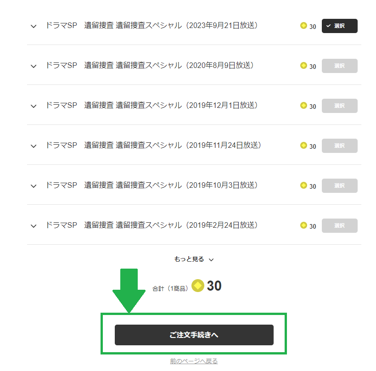Image resolution: width=376 pixels, height=371 pixels.
Task: Toggle 選択 for the 2019年12月1日 episode
Action: pyautogui.click(x=339, y=106)
